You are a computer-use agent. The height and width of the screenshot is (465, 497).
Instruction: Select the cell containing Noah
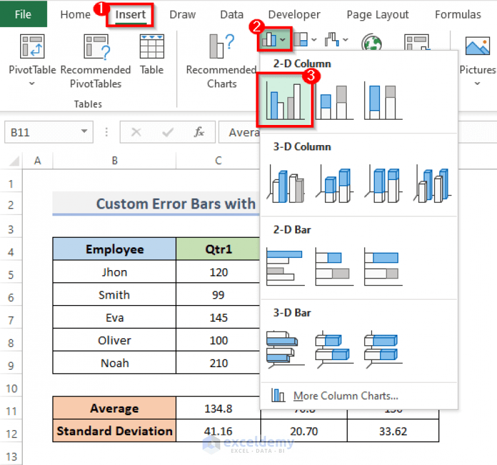click(x=115, y=363)
